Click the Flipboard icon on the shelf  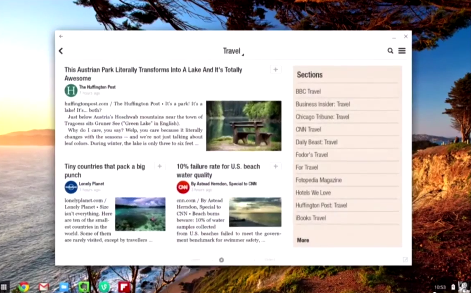coord(124,287)
